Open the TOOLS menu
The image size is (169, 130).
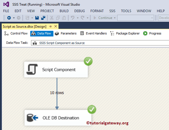[x=126, y=11]
